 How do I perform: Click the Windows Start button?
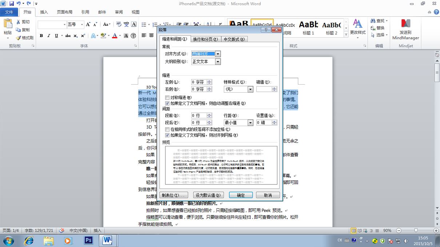(x=8, y=240)
